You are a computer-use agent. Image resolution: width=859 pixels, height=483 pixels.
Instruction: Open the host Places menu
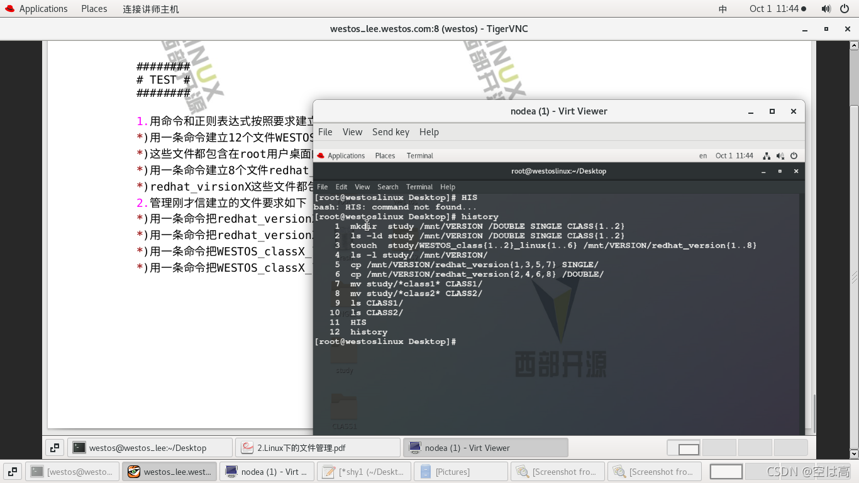[x=94, y=9]
